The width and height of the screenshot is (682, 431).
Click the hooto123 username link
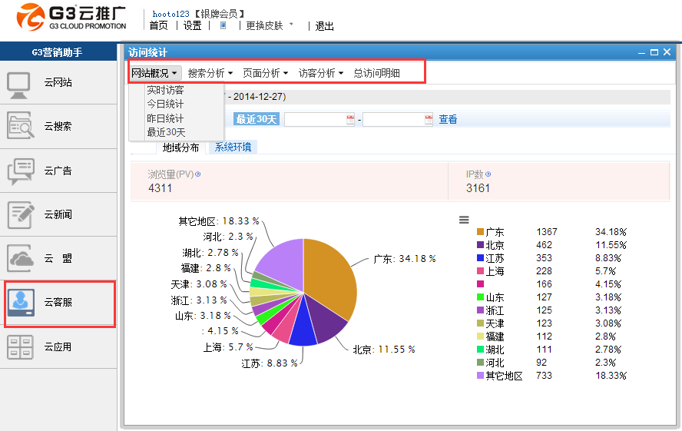pos(171,14)
